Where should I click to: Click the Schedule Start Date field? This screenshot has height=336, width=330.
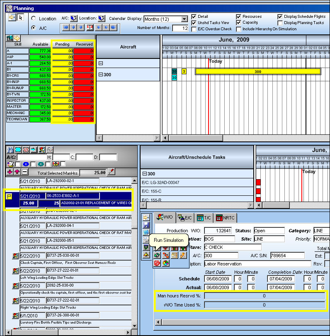point(218,279)
